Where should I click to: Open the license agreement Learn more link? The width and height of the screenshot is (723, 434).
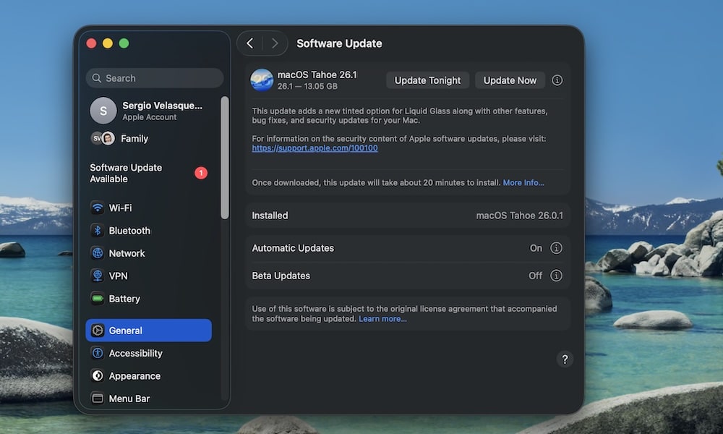tap(382, 318)
